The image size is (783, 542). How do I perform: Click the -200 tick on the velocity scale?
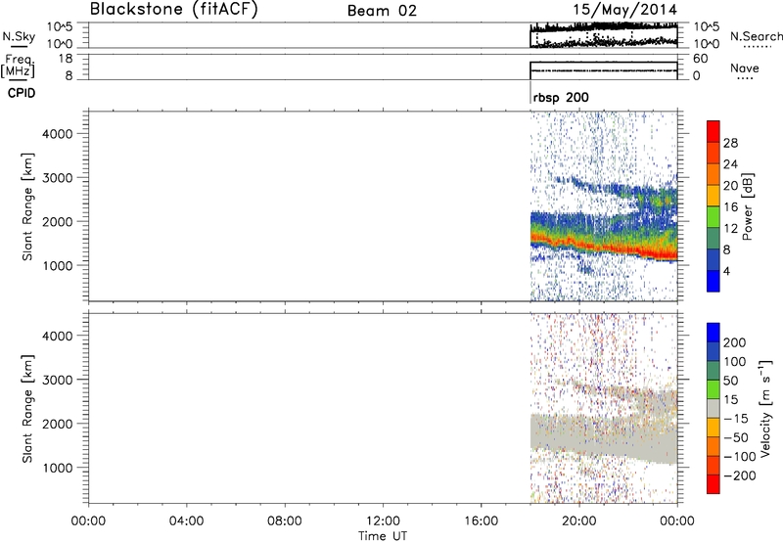740,475
